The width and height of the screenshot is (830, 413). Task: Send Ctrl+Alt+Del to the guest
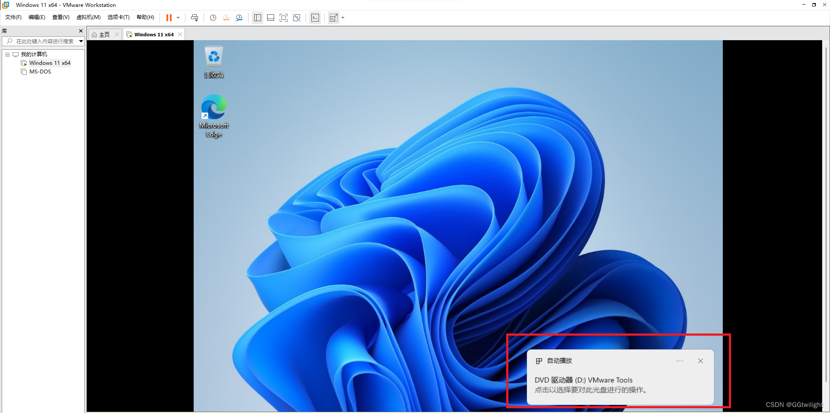tap(195, 18)
